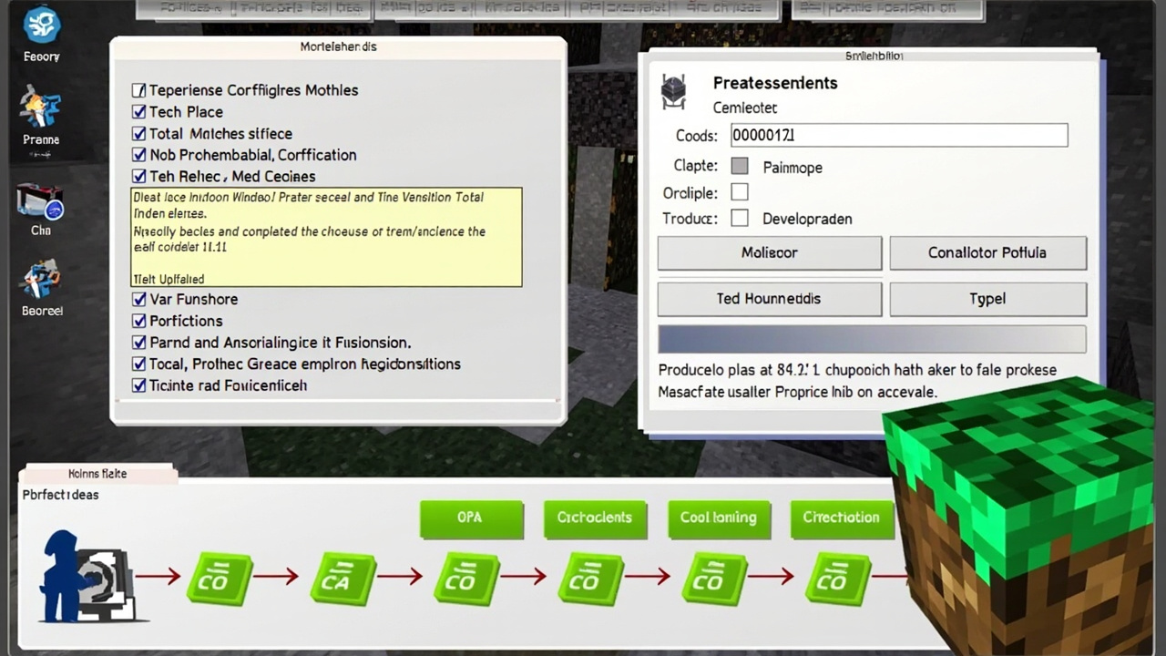1166x656 pixels.
Task: Switch to the Kolnns flalte tab
Action: 98,474
